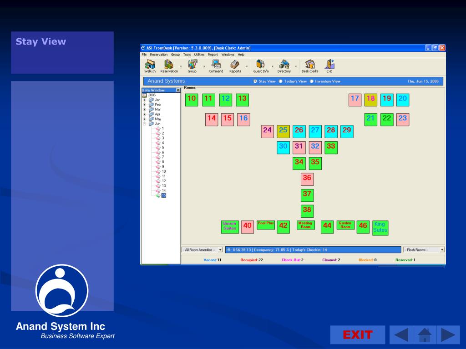Click the occupancy info ticker bar
The width and height of the screenshot is (466, 349).
coord(313,250)
